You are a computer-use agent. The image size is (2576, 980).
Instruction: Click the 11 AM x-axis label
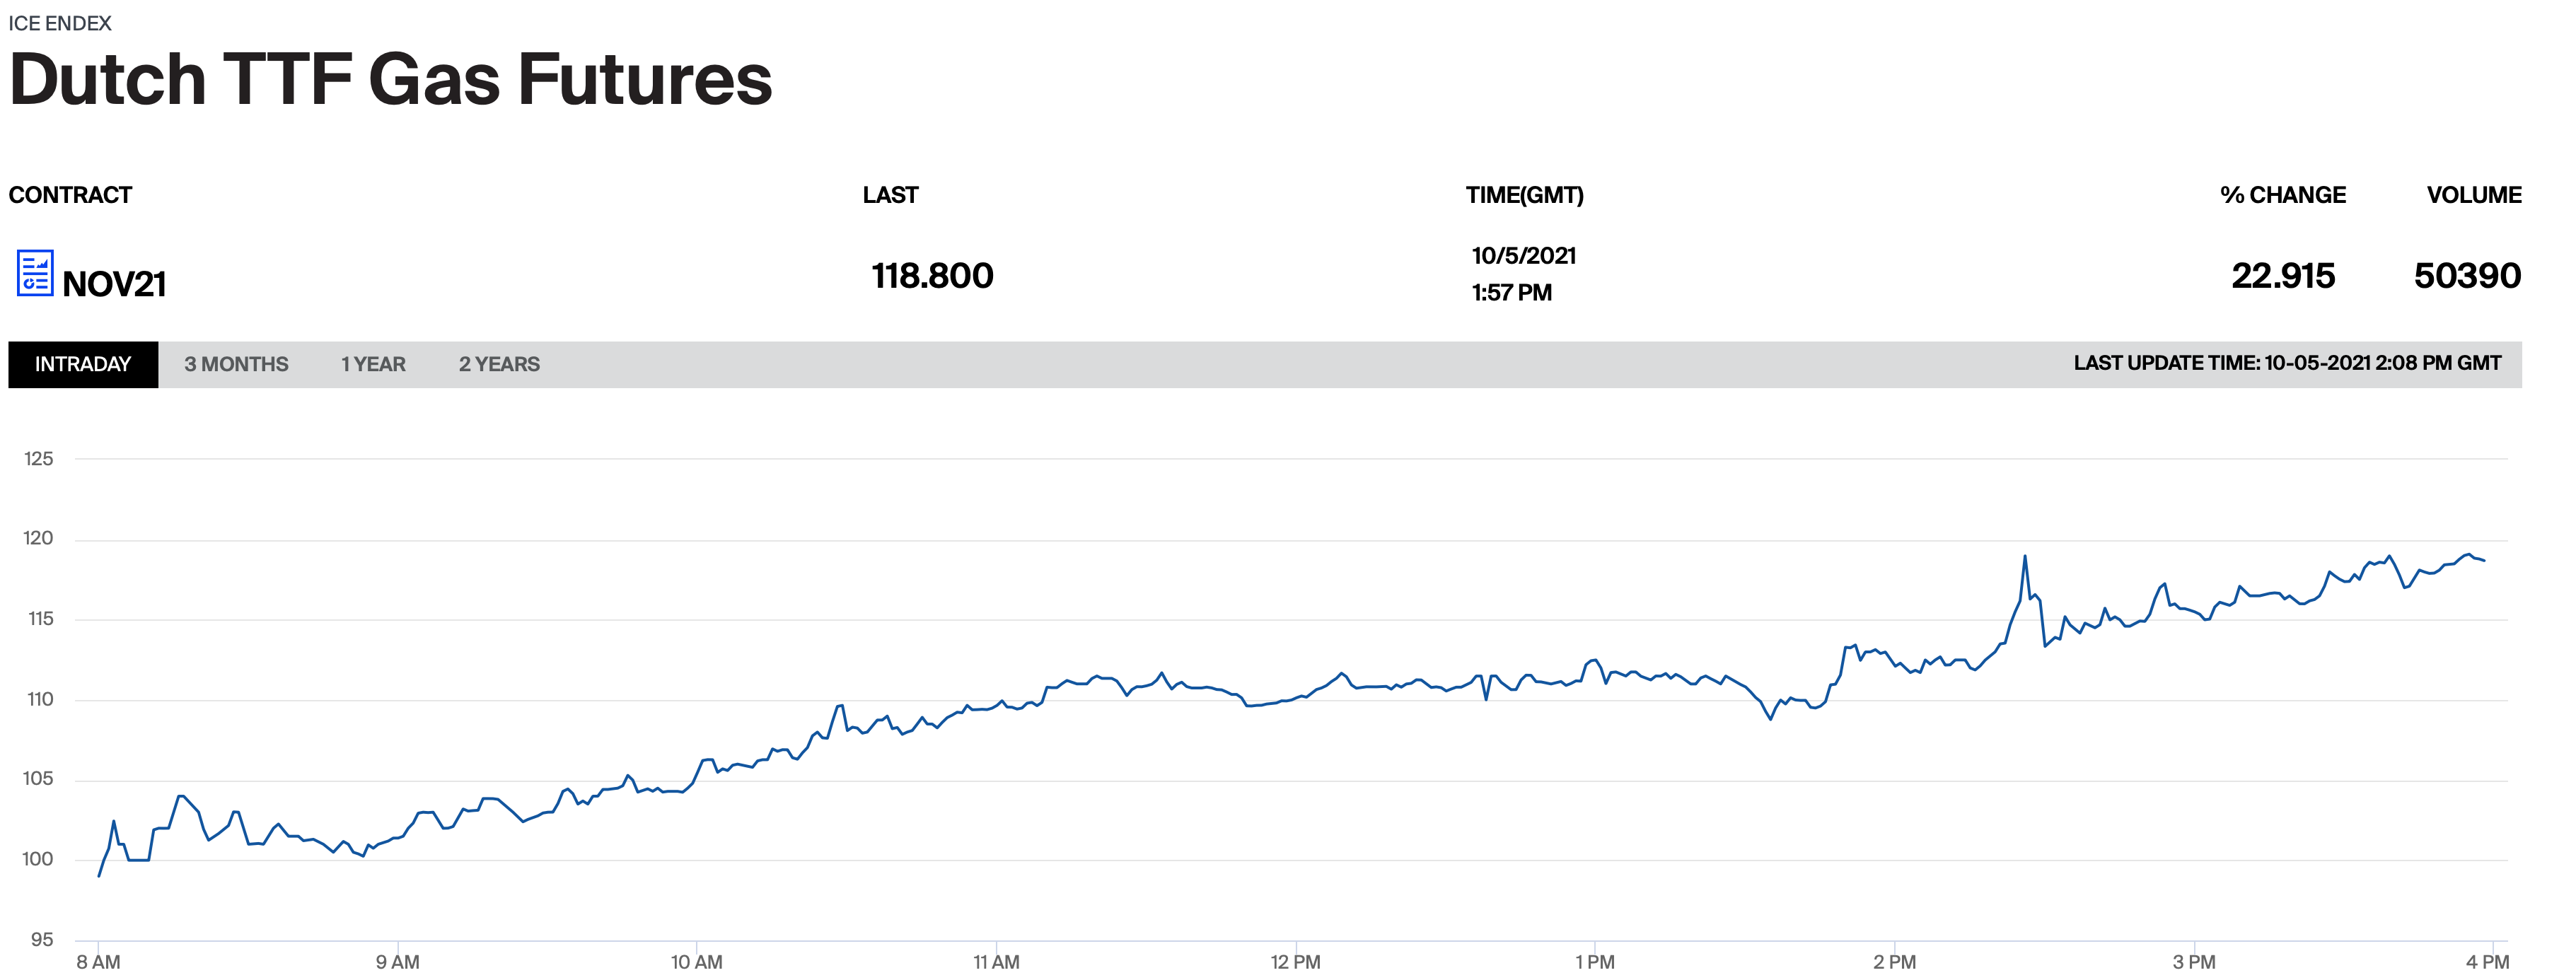coord(996,962)
